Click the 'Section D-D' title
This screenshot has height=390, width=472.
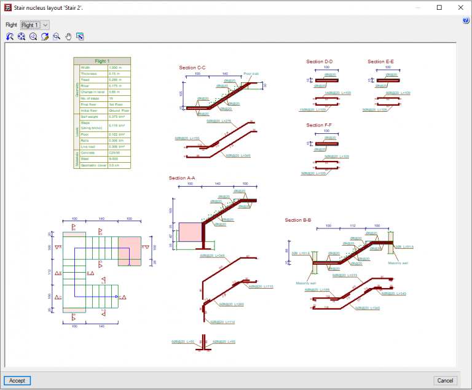pos(320,61)
